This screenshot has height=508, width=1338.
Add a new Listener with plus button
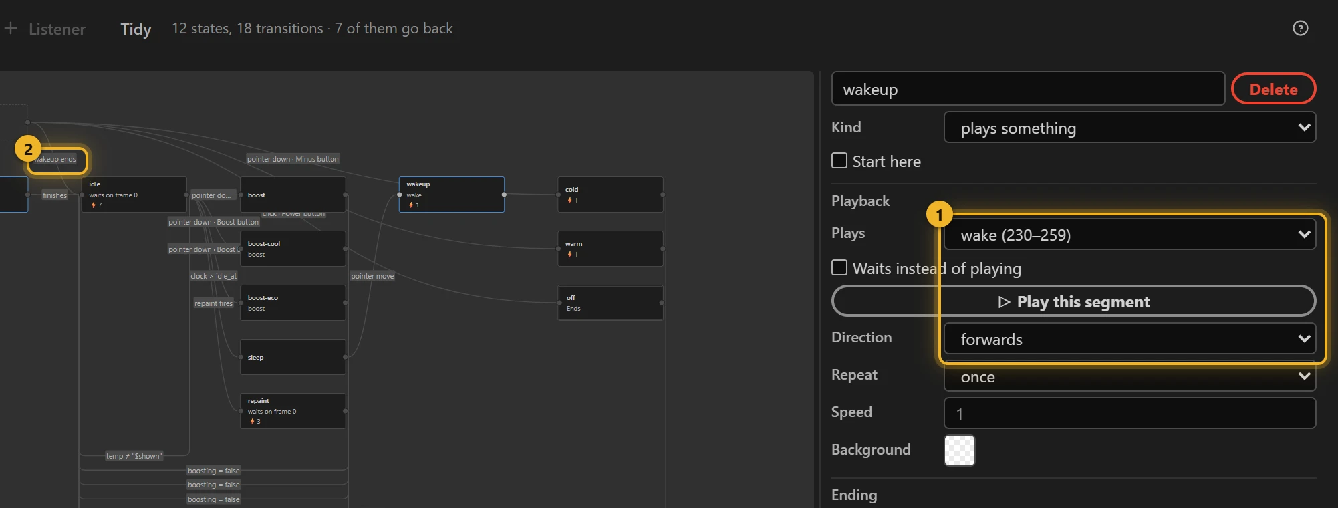[x=45, y=29]
